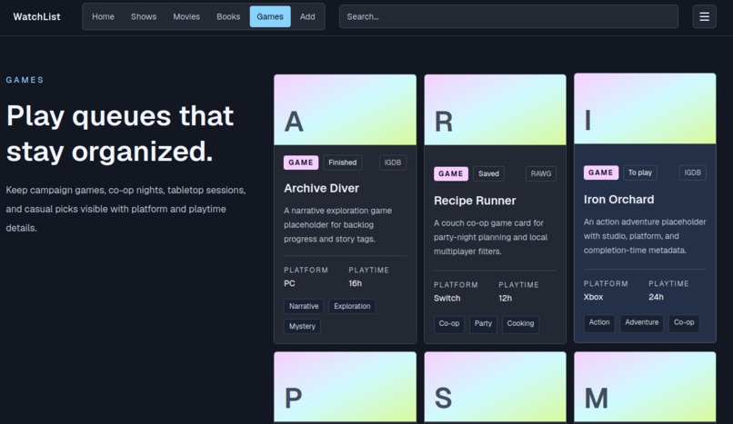Click the IGDB source badge on Iron Orchard
Image resolution: width=733 pixels, height=424 pixels.
coord(692,173)
